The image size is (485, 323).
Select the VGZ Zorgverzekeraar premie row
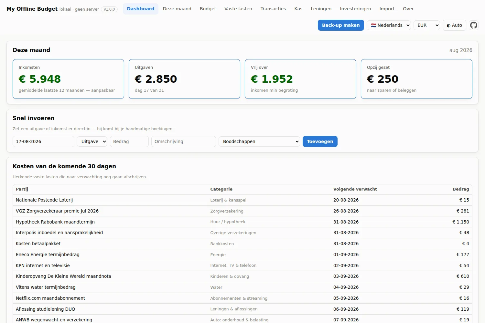pyautogui.click(x=242, y=211)
